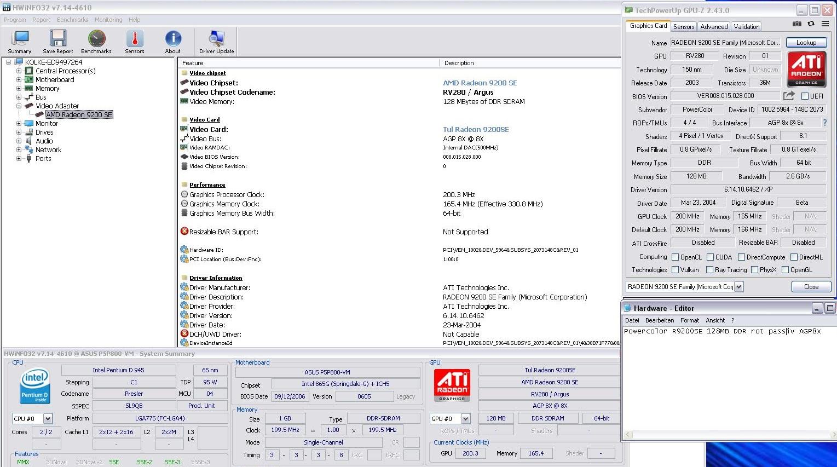Toggle the Vulkan checkbox
The image size is (837, 467).
point(675,269)
